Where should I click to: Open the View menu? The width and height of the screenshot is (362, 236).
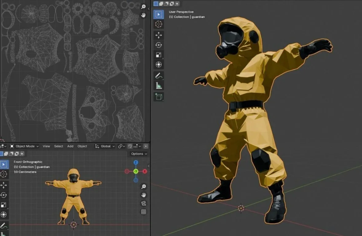tap(46, 146)
